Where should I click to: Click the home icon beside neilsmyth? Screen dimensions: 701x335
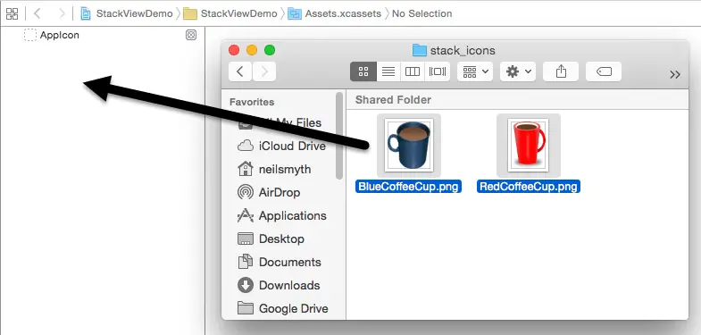(245, 169)
